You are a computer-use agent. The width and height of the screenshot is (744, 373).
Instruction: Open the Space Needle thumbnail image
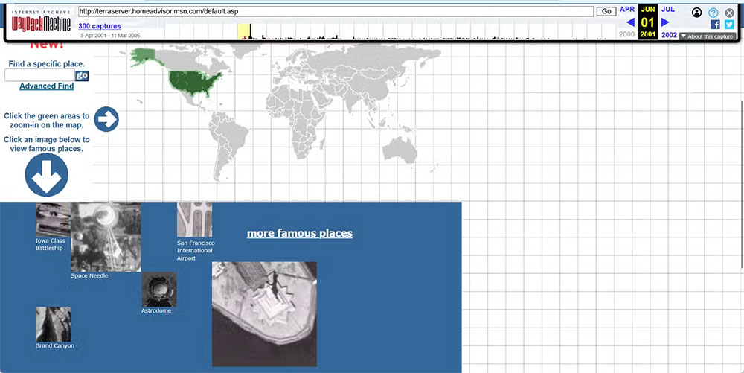(x=106, y=237)
